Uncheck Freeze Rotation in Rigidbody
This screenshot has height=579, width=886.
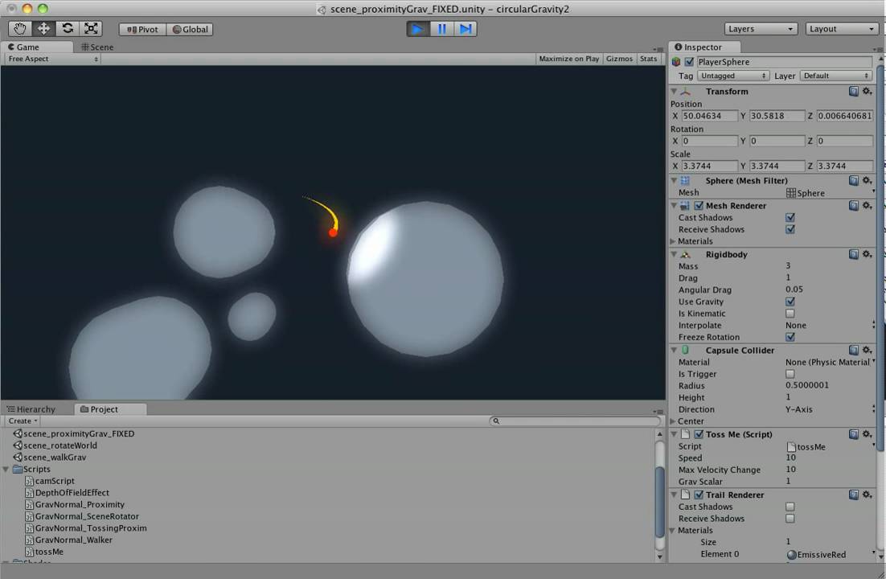click(790, 337)
